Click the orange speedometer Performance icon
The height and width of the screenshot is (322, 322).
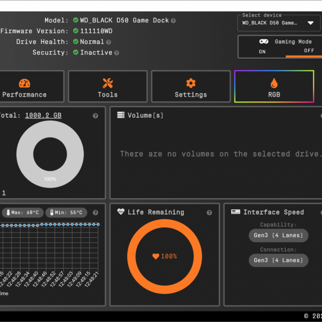(x=24, y=83)
